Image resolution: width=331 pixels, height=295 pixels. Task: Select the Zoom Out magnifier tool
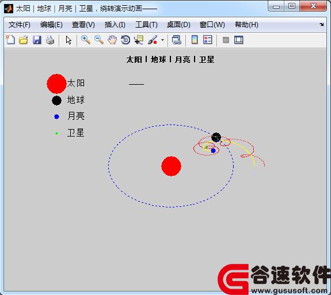pyautogui.click(x=99, y=40)
